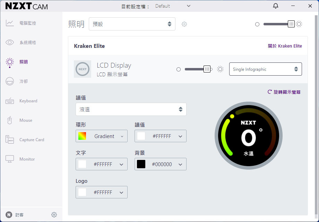Open the PC monitoring chart icon
The height and width of the screenshot is (222, 319).
click(10, 23)
